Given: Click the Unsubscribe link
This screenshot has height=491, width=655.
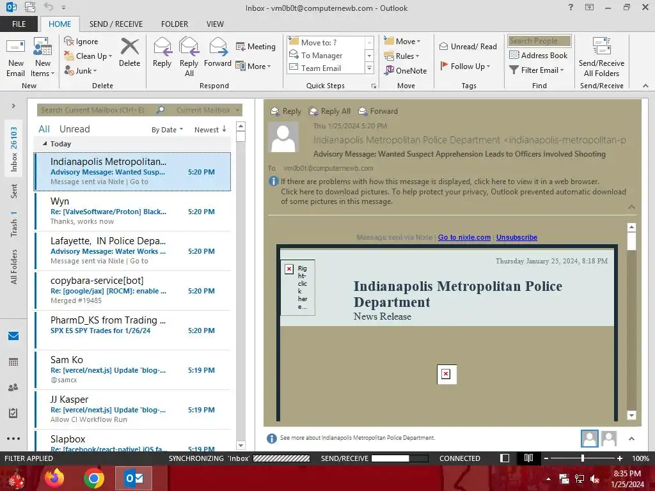Looking at the screenshot, I should pos(517,237).
